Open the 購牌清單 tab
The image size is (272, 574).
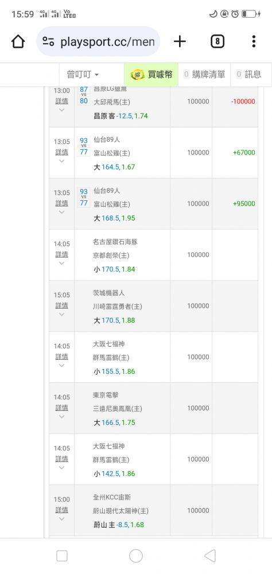coord(204,75)
